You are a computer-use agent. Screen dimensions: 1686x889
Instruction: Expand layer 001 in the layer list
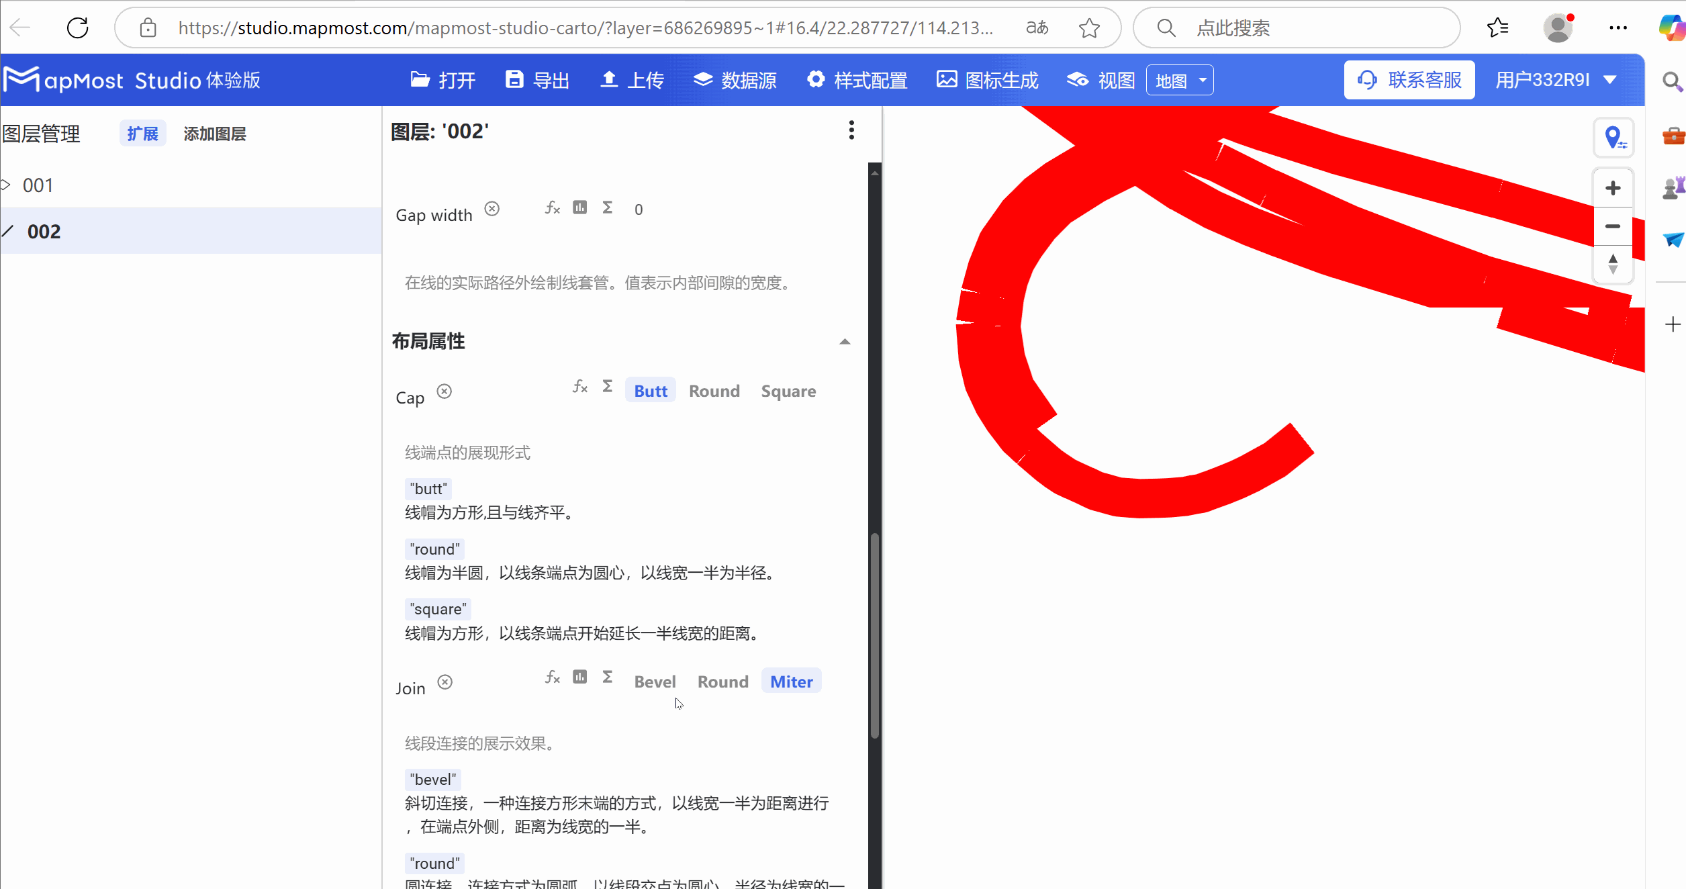[x=7, y=185]
